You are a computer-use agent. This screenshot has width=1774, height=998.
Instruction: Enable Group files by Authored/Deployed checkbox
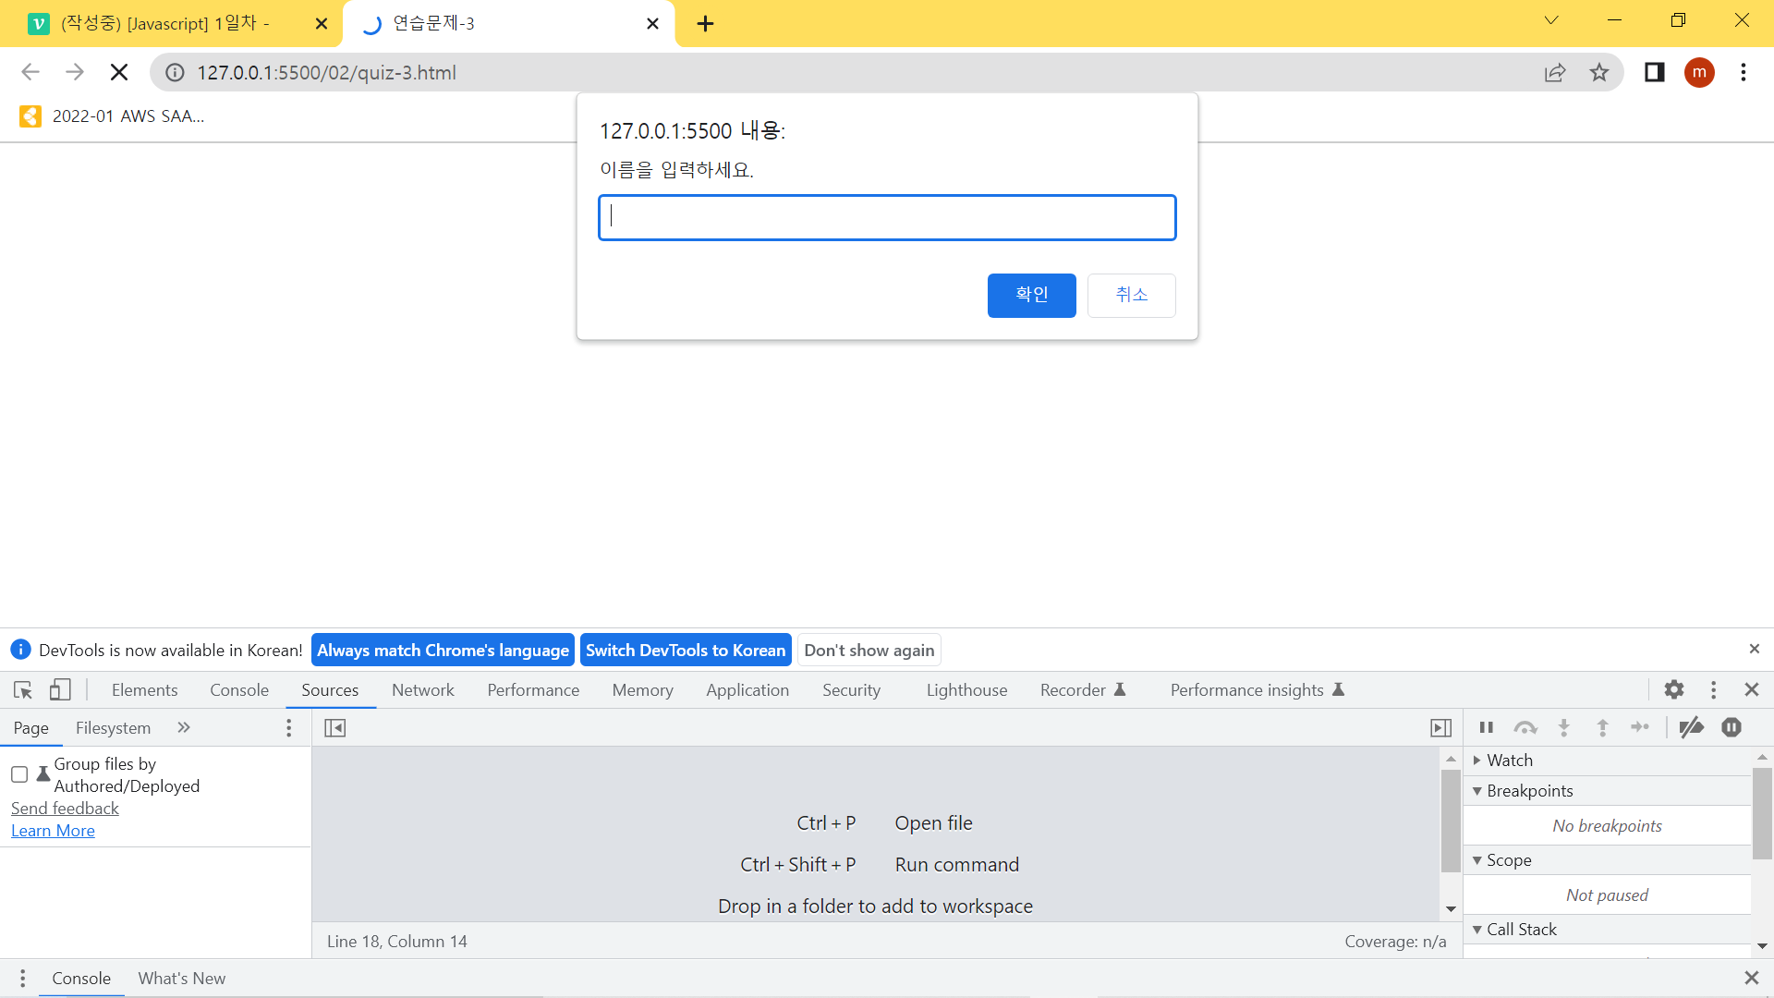(19, 774)
